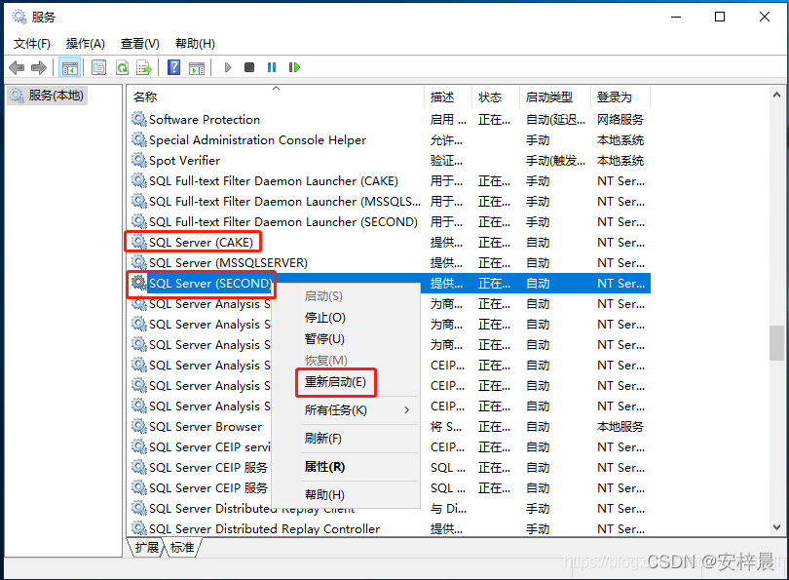Viewport: 789px width, 580px height.
Task: Open the 查看(V) menu
Action: pyautogui.click(x=138, y=43)
